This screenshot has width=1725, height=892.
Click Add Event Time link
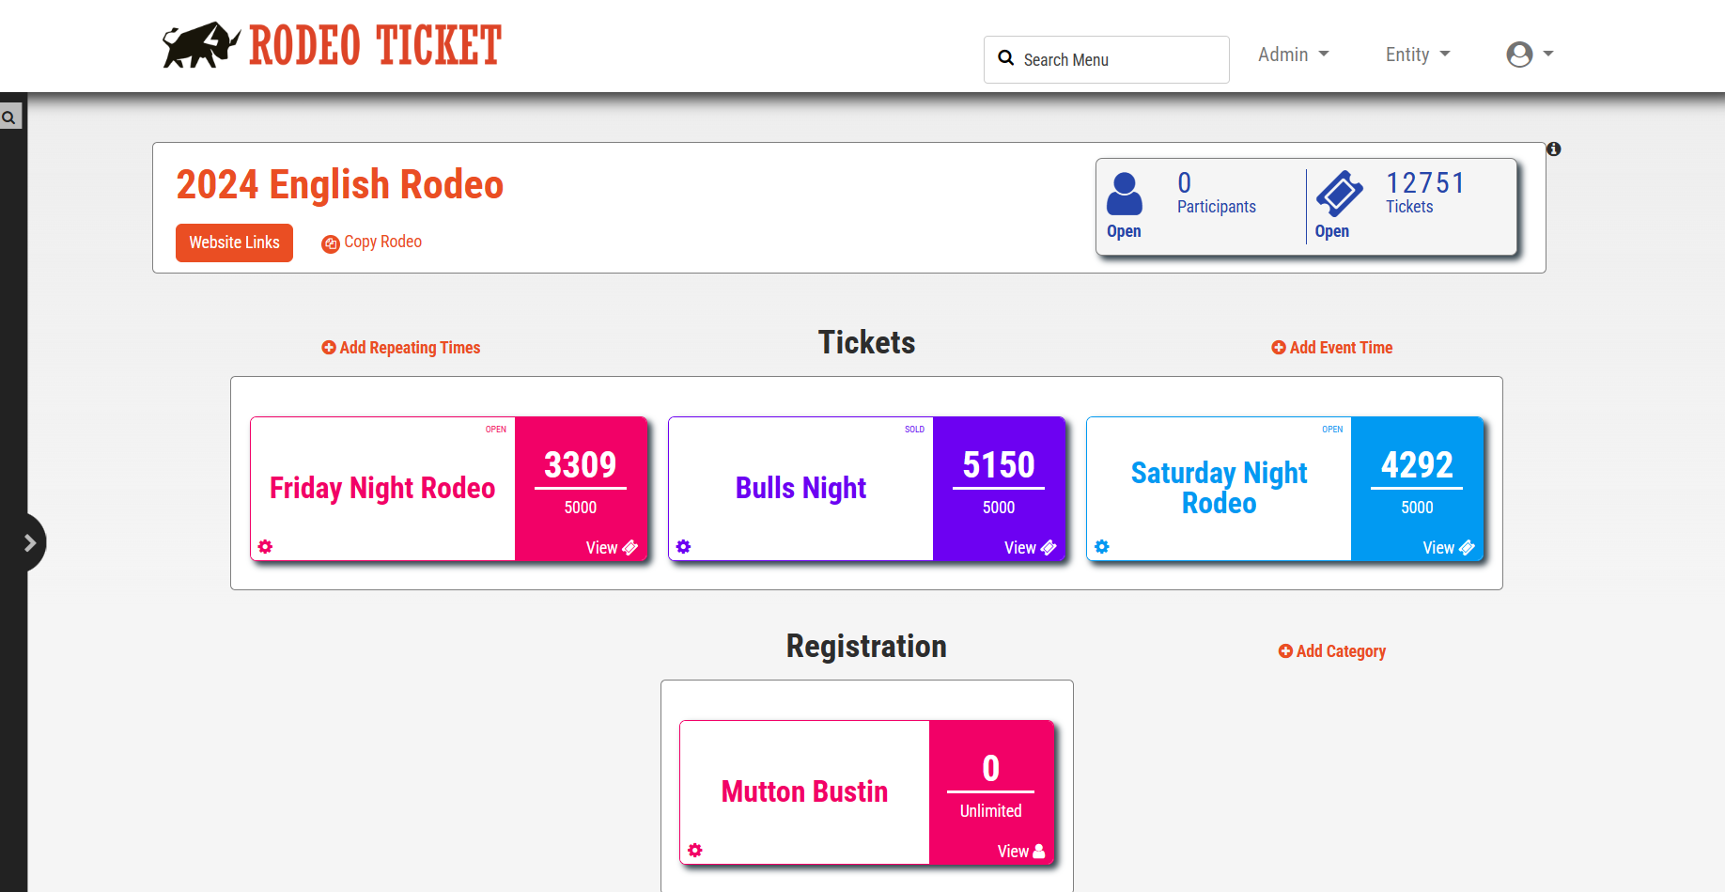pos(1331,347)
